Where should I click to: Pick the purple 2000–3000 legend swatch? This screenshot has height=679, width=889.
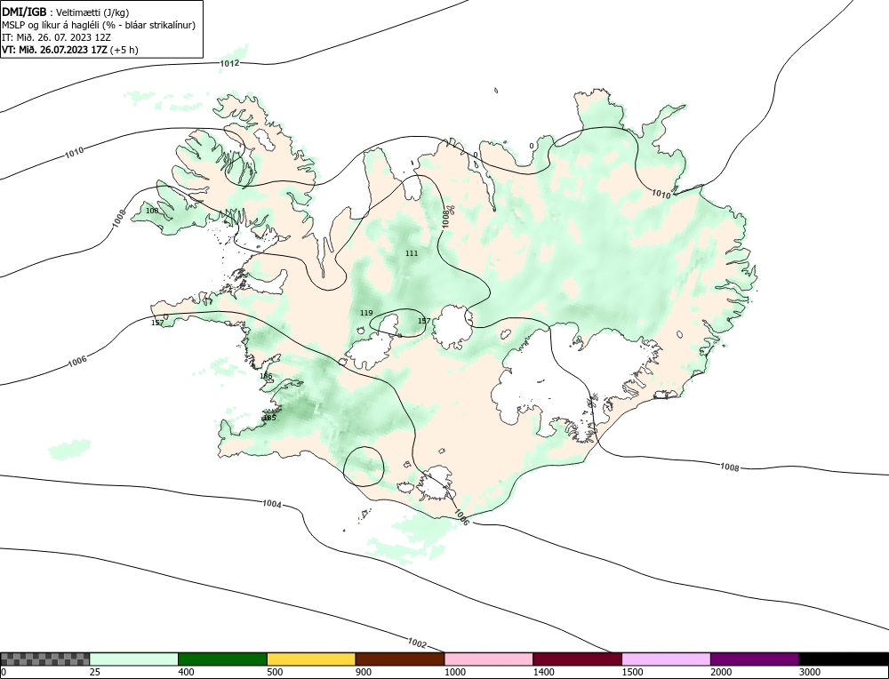(755, 659)
